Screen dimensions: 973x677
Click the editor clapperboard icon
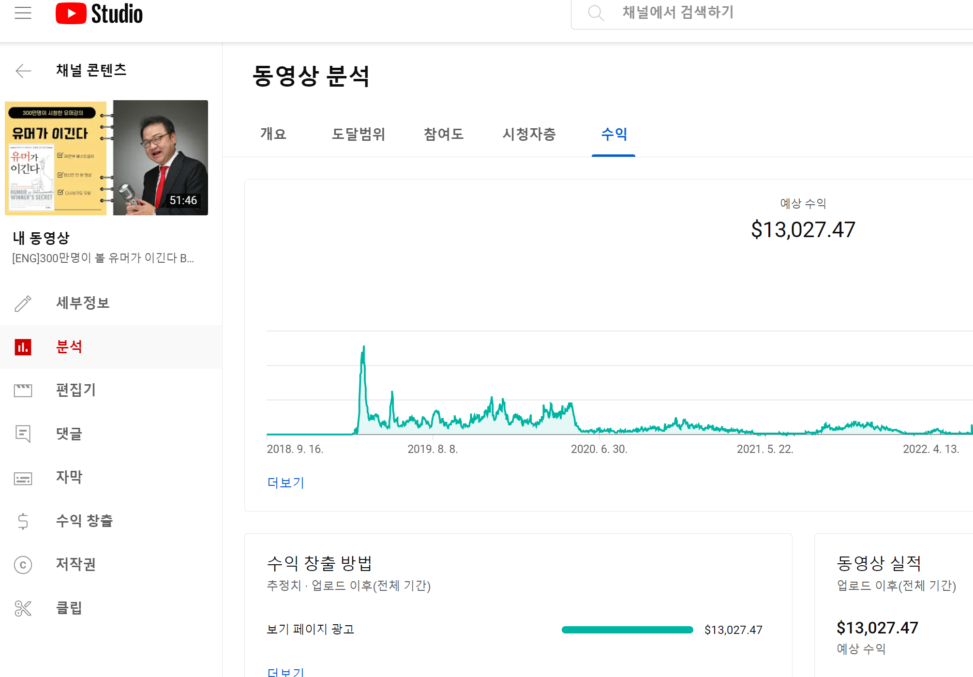(23, 390)
